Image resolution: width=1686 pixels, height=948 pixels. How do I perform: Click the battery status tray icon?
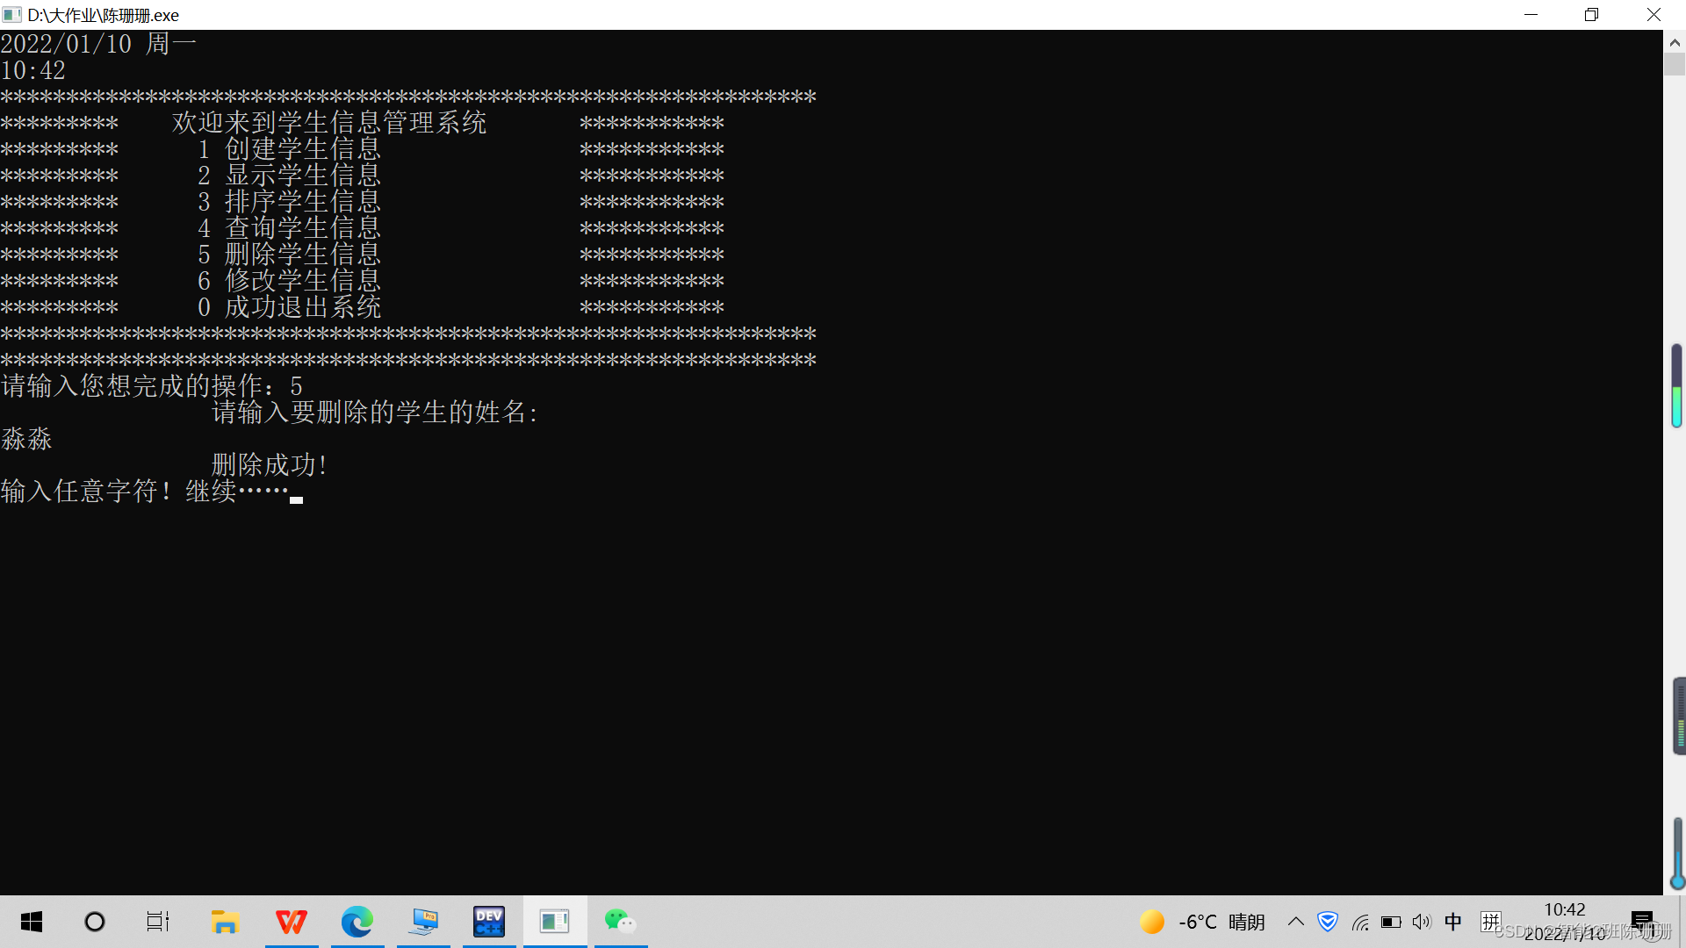click(x=1391, y=923)
